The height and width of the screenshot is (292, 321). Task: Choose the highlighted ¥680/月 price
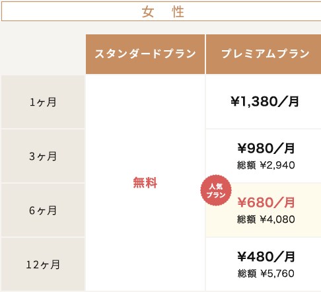click(x=266, y=202)
